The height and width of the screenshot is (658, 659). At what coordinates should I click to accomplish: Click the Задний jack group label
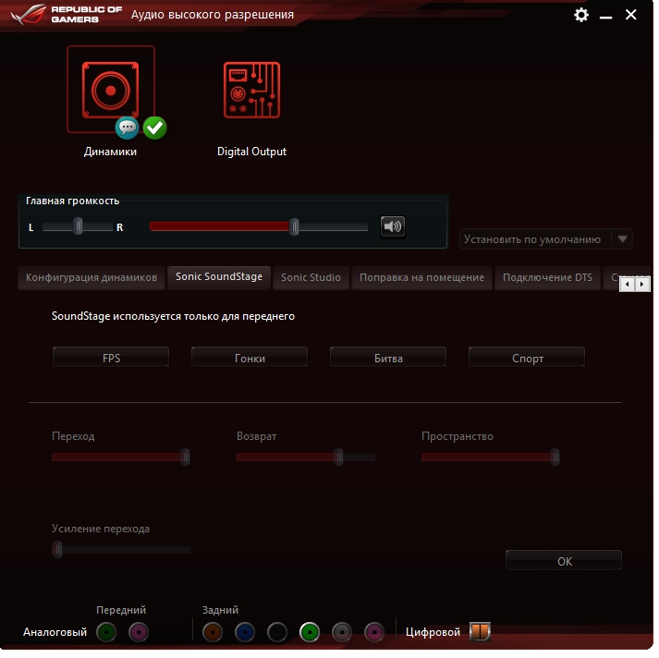pos(220,610)
